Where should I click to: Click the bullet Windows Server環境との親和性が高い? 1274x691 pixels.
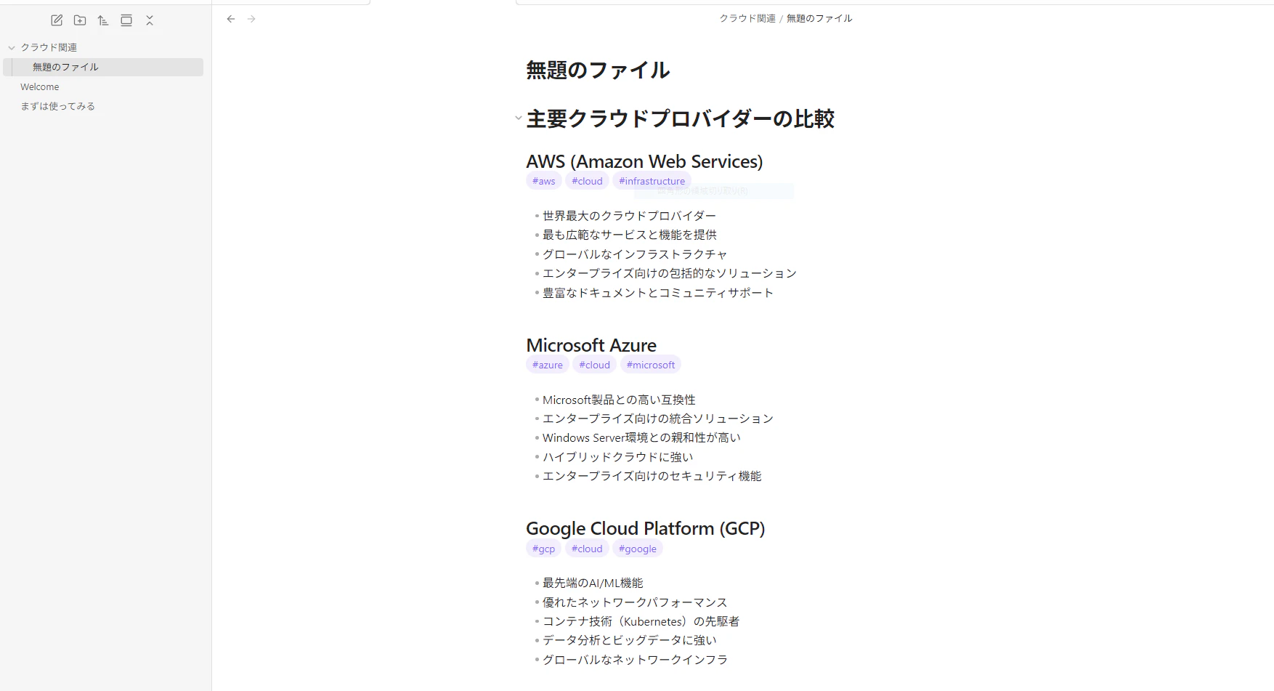(x=641, y=437)
